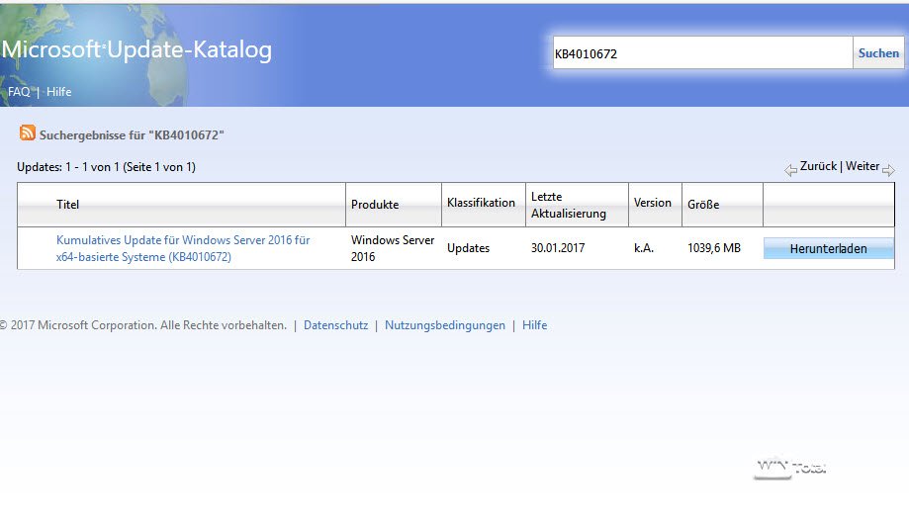Click the RSS feed icon
Image resolution: width=909 pixels, height=530 pixels.
pos(28,132)
